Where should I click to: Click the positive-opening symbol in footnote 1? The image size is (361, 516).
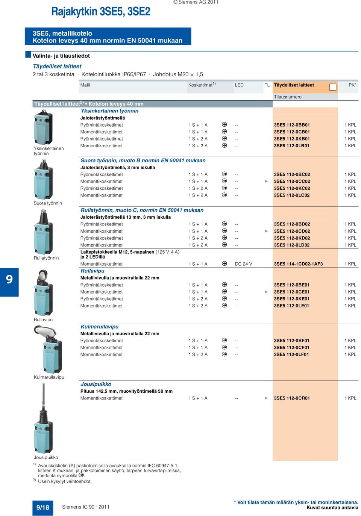coord(81,475)
